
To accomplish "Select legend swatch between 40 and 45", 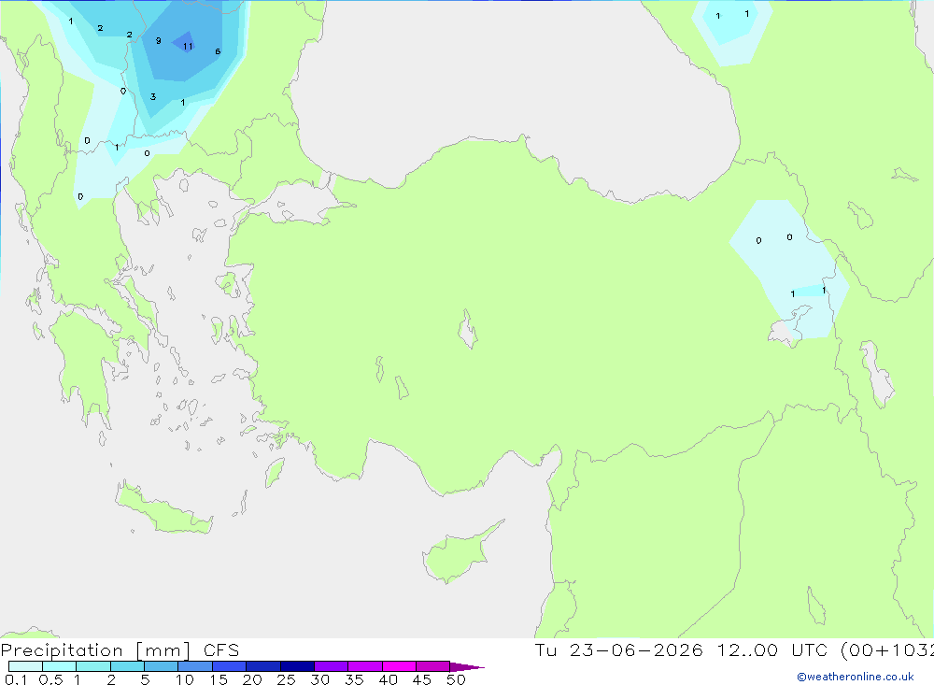I will [x=399, y=666].
